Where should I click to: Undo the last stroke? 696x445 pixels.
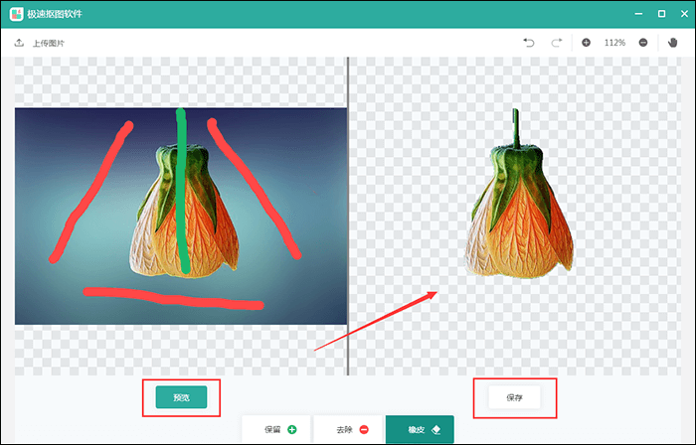click(529, 43)
